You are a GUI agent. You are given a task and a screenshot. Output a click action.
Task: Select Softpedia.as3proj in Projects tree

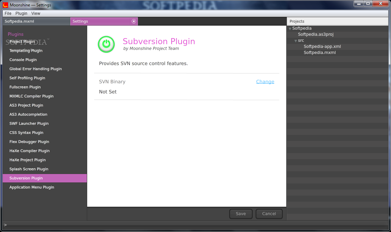pos(337,34)
